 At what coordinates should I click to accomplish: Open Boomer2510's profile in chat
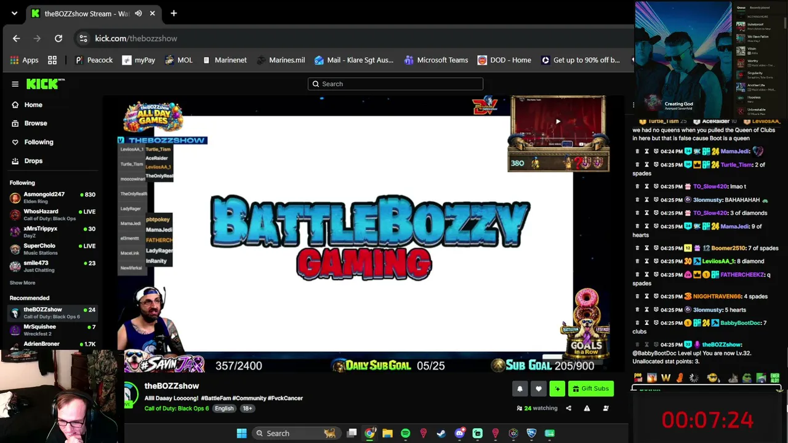pyautogui.click(x=729, y=248)
